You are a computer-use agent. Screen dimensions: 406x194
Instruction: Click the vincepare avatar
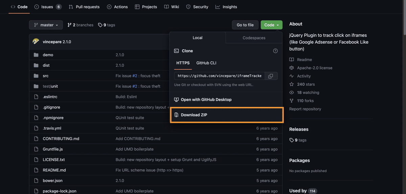click(x=36, y=42)
